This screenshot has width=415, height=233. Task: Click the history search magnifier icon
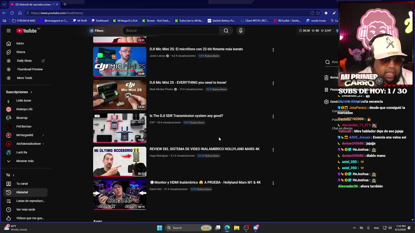(327, 62)
